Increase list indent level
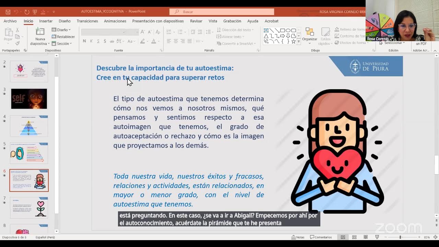Screen dimensions: 439x247 pyautogui.click(x=200, y=32)
